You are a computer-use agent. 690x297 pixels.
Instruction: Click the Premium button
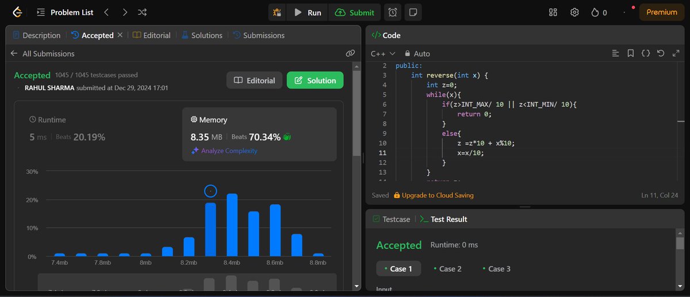pos(662,12)
